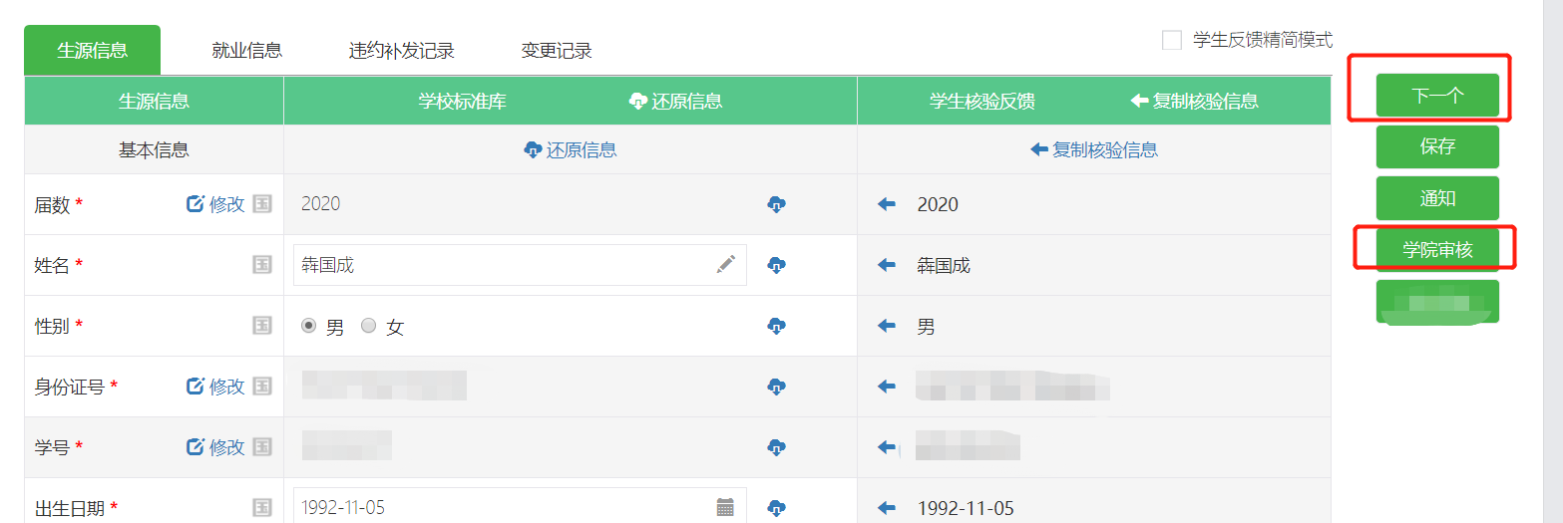This screenshot has width=1563, height=523.
Task: Click the restore cloud icon for 届数 row
Action: tap(777, 204)
